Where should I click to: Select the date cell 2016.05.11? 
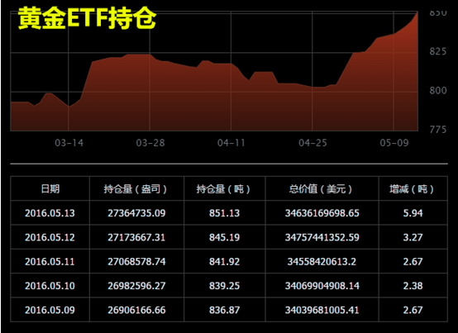50,261
